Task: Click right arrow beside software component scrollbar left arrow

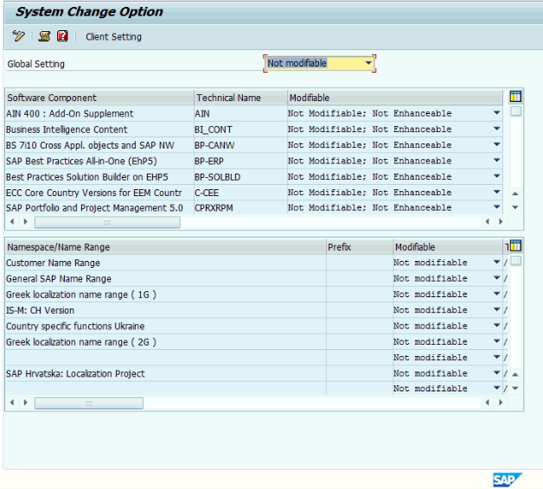Action: point(25,221)
